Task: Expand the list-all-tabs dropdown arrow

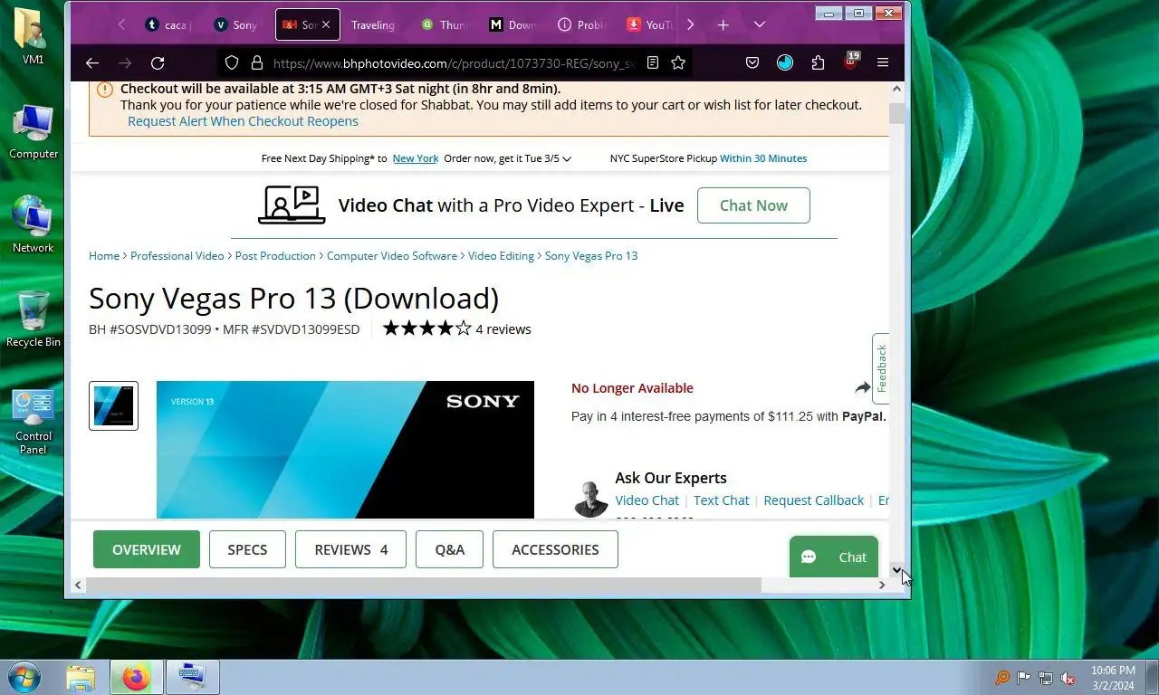Action: [760, 24]
